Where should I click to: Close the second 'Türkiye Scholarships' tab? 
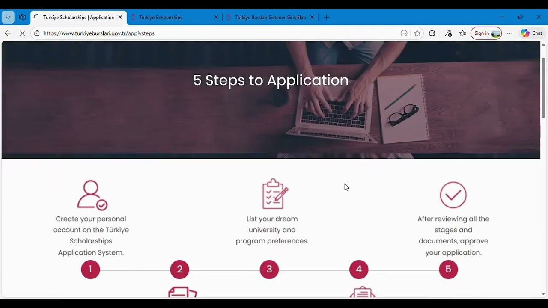tap(216, 17)
